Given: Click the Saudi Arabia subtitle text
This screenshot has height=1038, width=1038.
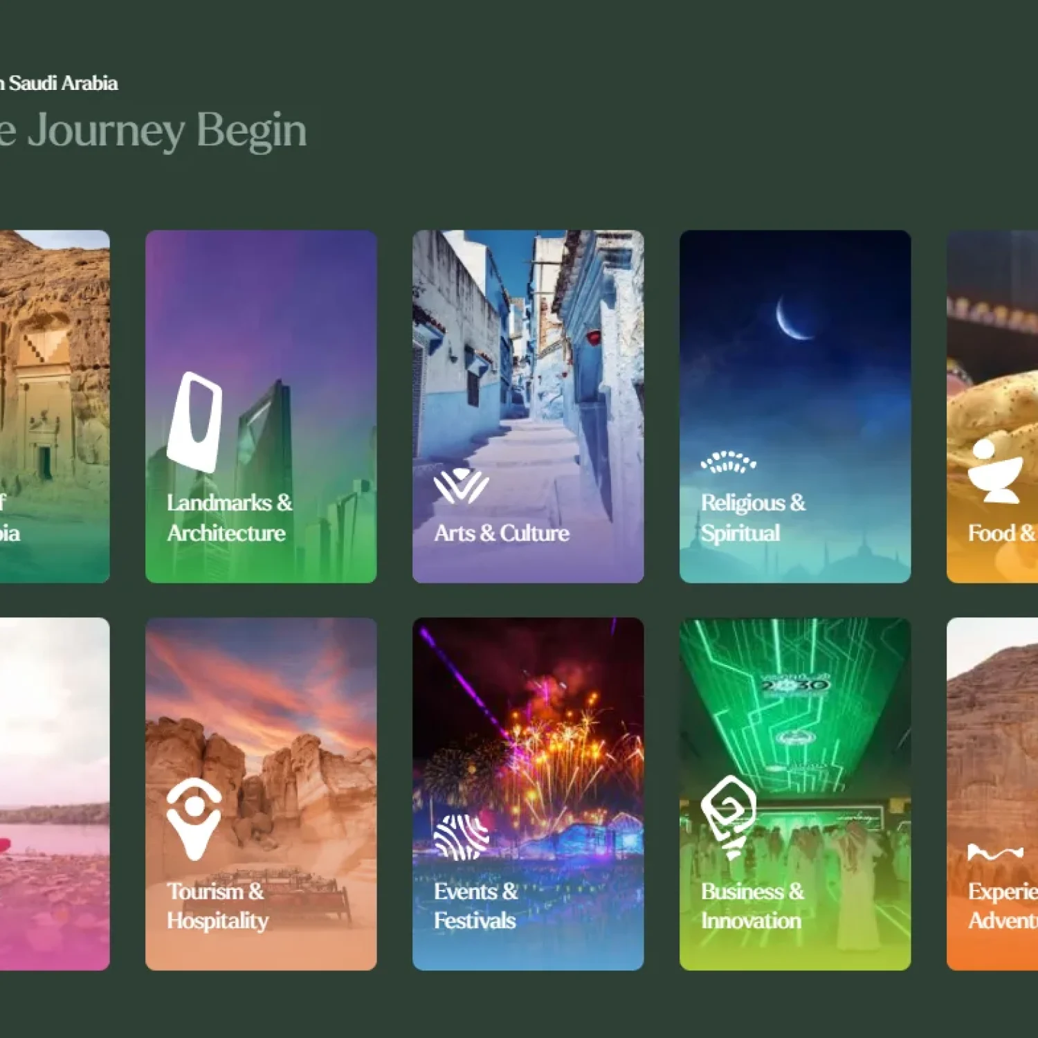Looking at the screenshot, I should pos(59,83).
